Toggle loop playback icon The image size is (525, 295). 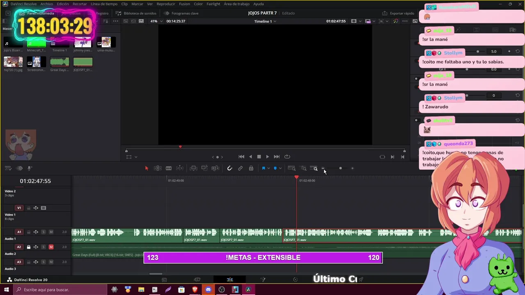[x=287, y=157]
